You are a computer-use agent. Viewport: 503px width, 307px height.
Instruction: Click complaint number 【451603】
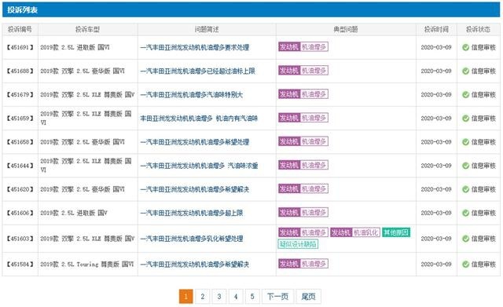(x=20, y=239)
